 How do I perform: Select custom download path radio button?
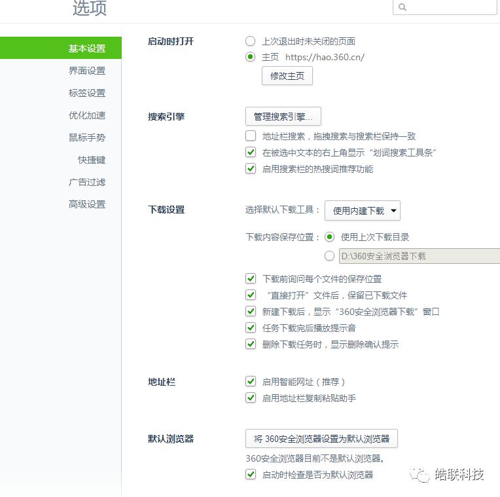click(329, 255)
